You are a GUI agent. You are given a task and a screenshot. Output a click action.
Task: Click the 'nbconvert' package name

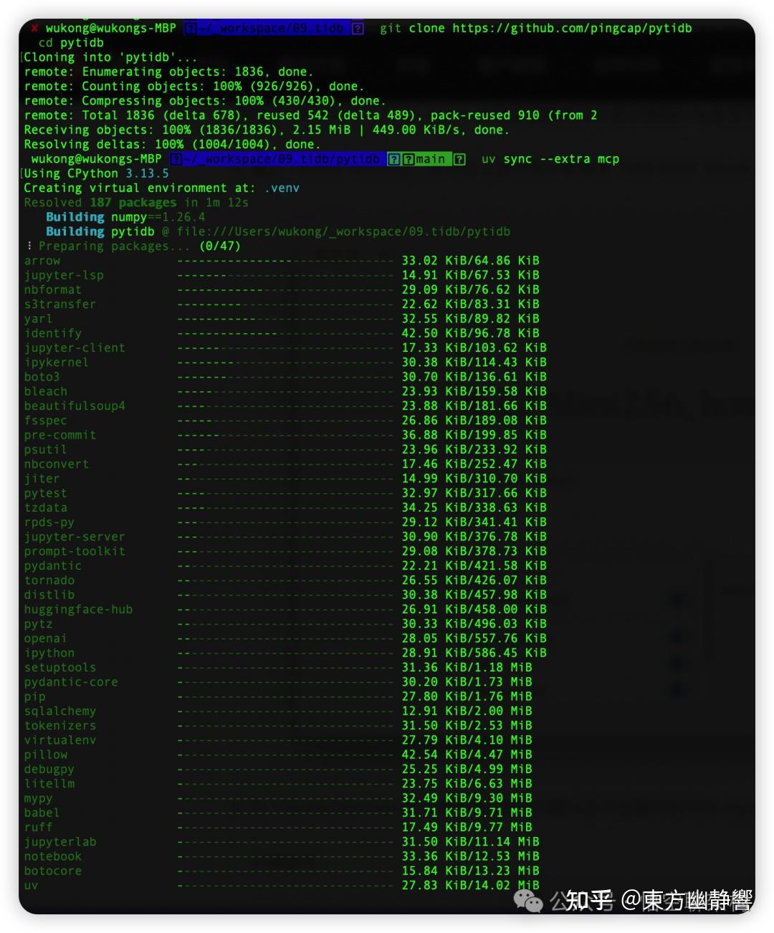pyautogui.click(x=56, y=464)
